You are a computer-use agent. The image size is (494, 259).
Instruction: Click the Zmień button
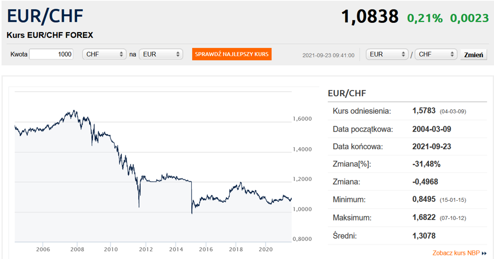(x=474, y=55)
